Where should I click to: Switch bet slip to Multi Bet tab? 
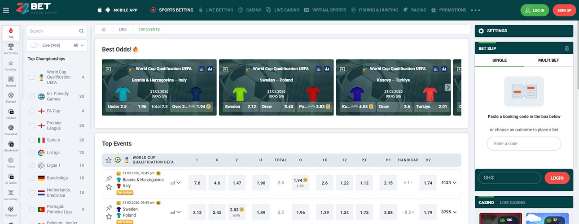tap(548, 60)
